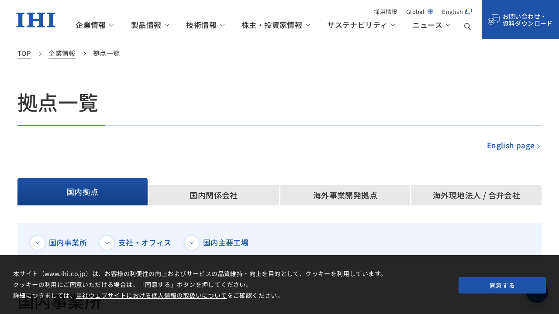Open the 株主・投資家情報 dropdown
Screen dimensions: 559x314
click(276, 25)
